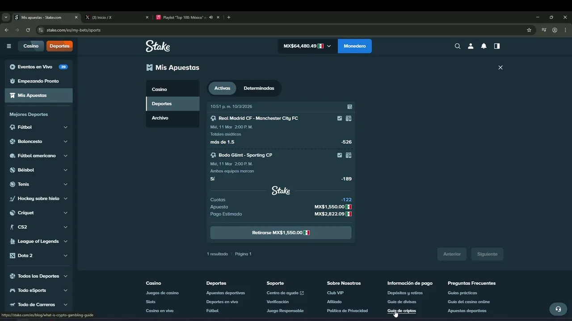
Task: Switch to the X Inicio browser tab
Action: click(x=117, y=17)
